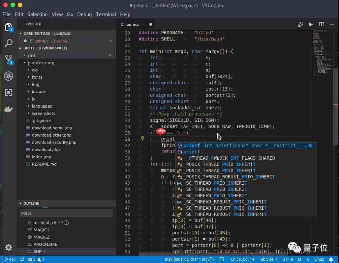Select second plain printf suggestion
This screenshot has height=263, width=339.
click(246, 152)
